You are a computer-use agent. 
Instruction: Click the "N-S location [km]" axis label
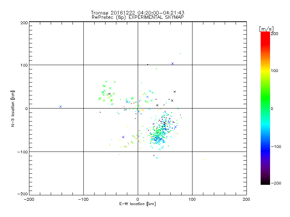pyautogui.click(x=13, y=109)
